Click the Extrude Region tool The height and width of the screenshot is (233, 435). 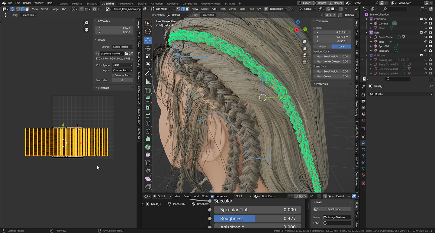(x=148, y=99)
